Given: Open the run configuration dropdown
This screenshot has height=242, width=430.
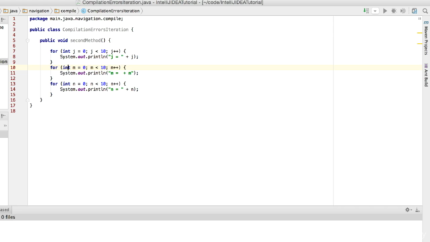Looking at the screenshot, I should (375, 11).
